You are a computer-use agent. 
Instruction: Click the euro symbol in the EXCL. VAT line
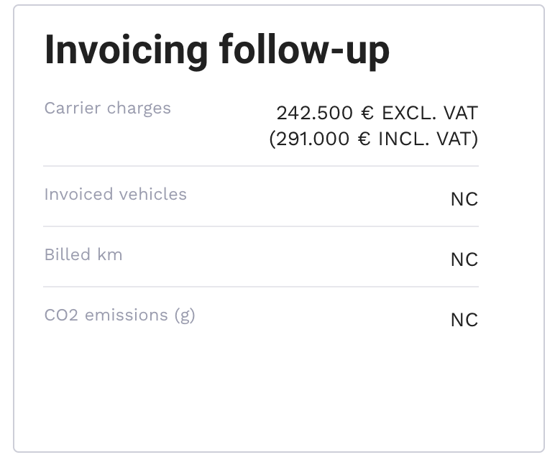click(367, 113)
